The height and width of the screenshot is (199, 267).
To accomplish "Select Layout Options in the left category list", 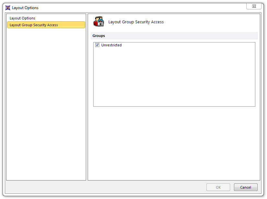I will [x=22, y=18].
